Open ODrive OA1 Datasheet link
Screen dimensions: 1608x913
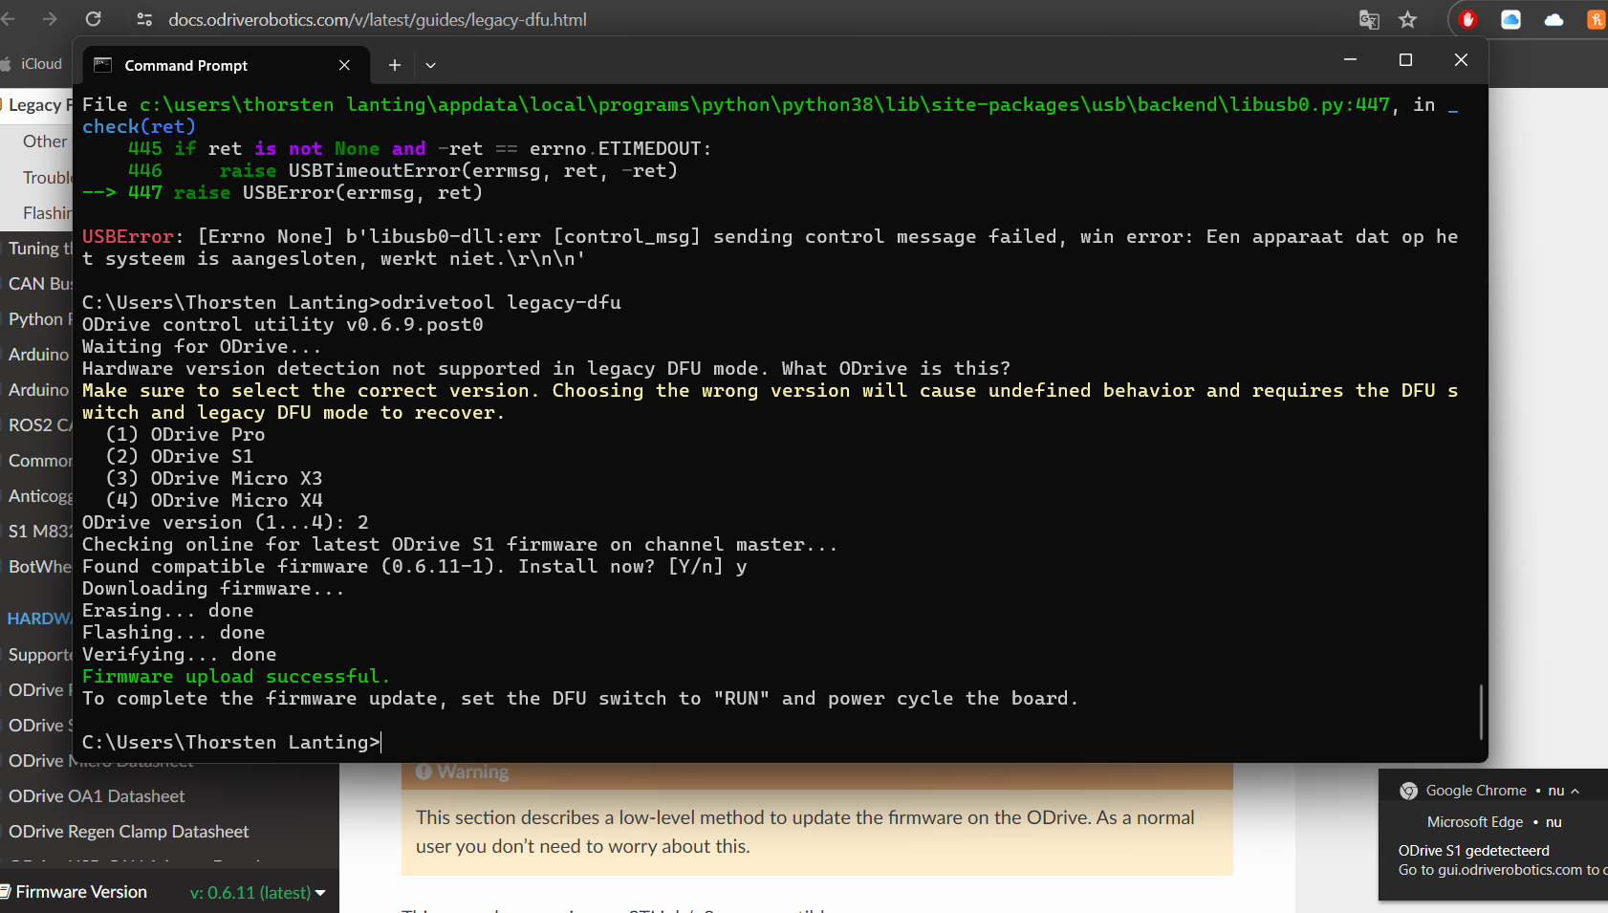97,796
